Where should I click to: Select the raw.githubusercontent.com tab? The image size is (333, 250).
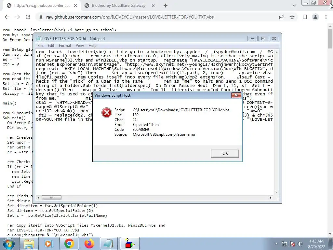pos(42,6)
